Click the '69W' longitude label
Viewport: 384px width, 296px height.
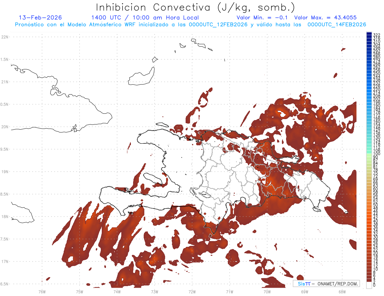pos(305,292)
